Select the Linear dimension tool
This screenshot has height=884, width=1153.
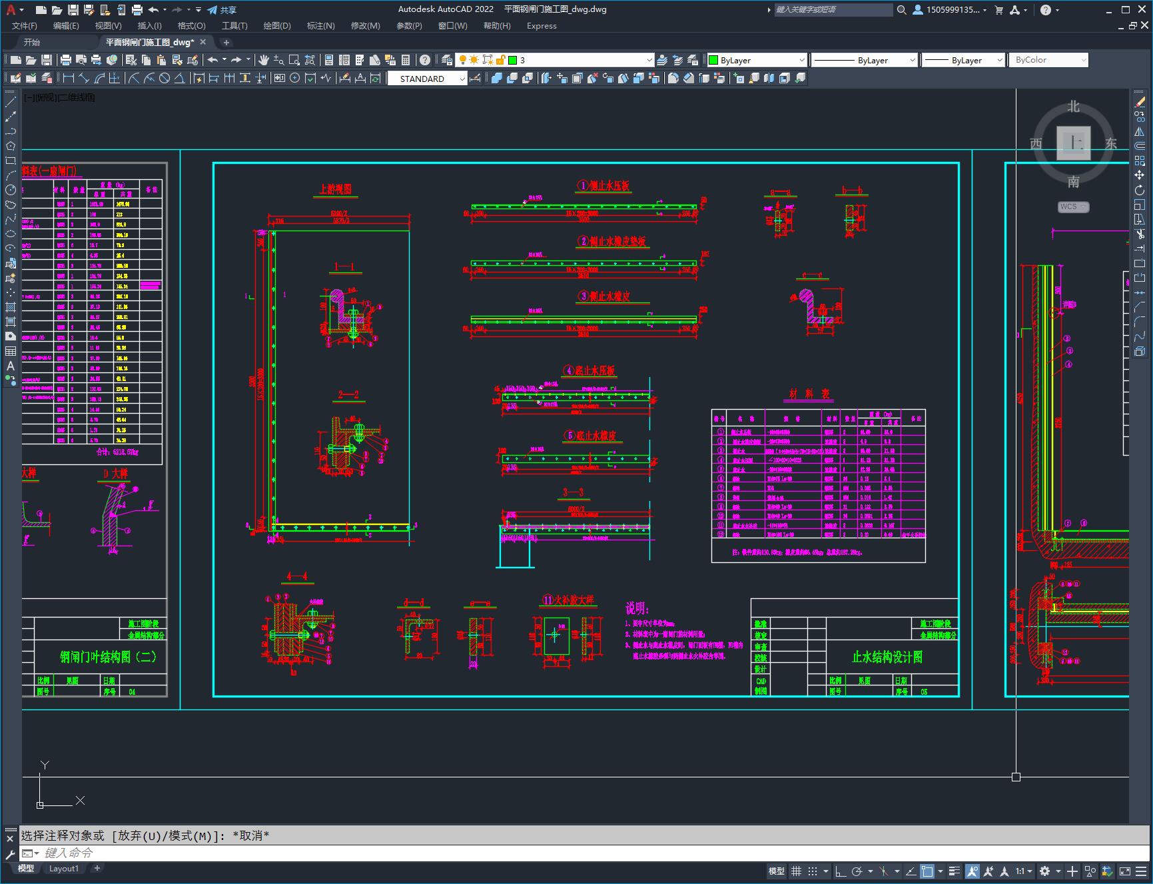click(68, 79)
